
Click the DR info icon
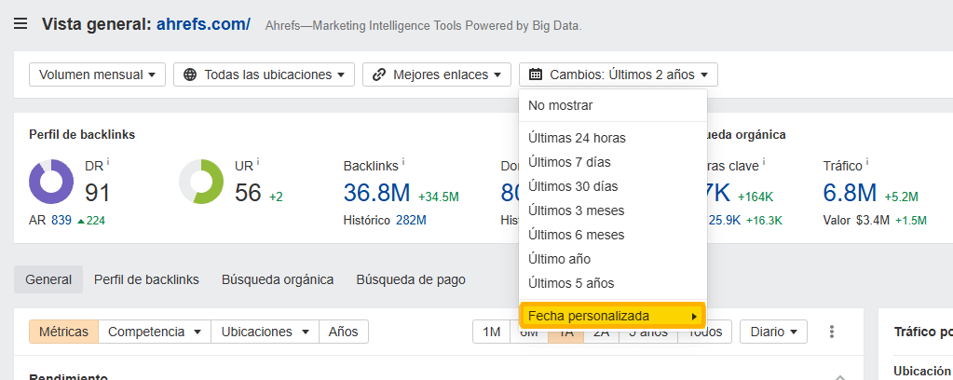[x=107, y=162]
